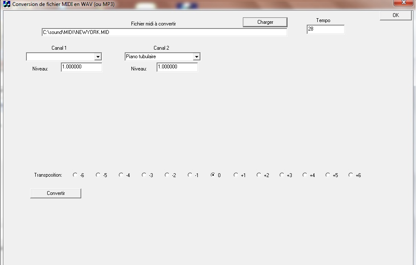Select transposition +3 radio button

point(282,175)
